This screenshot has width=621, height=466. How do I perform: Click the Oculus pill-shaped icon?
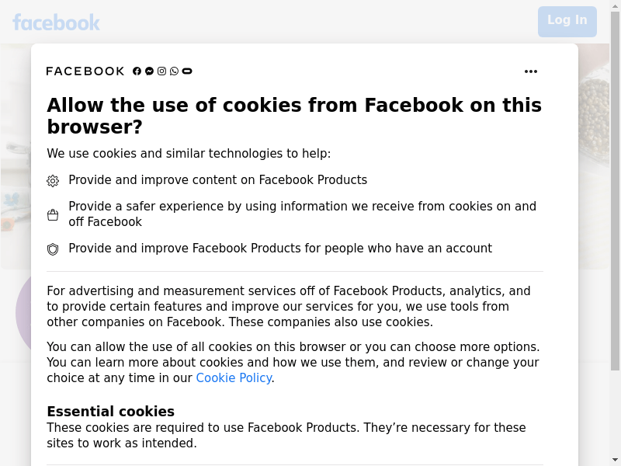coord(187,71)
